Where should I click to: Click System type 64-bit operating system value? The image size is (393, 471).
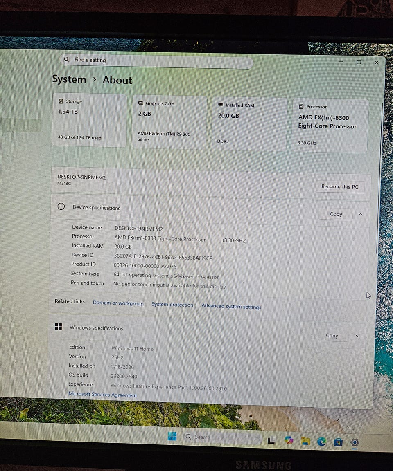point(166,276)
